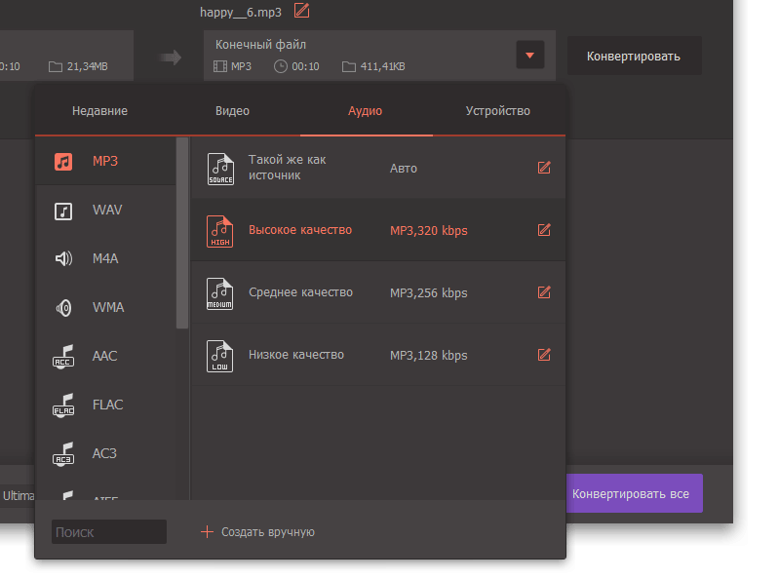The height and width of the screenshot is (579, 779).
Task: Select the FLAC format icon
Action: tap(63, 405)
